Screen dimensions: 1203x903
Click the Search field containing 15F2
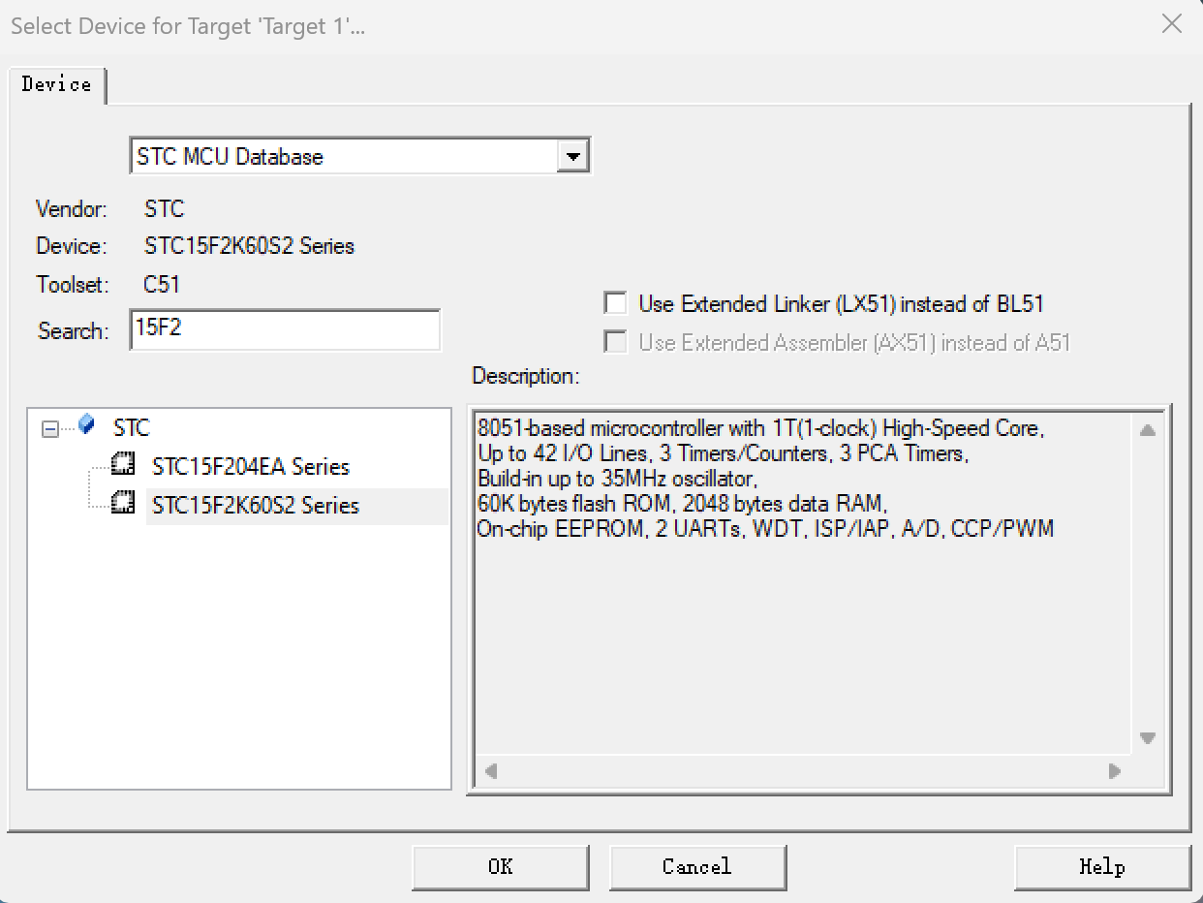tap(285, 329)
